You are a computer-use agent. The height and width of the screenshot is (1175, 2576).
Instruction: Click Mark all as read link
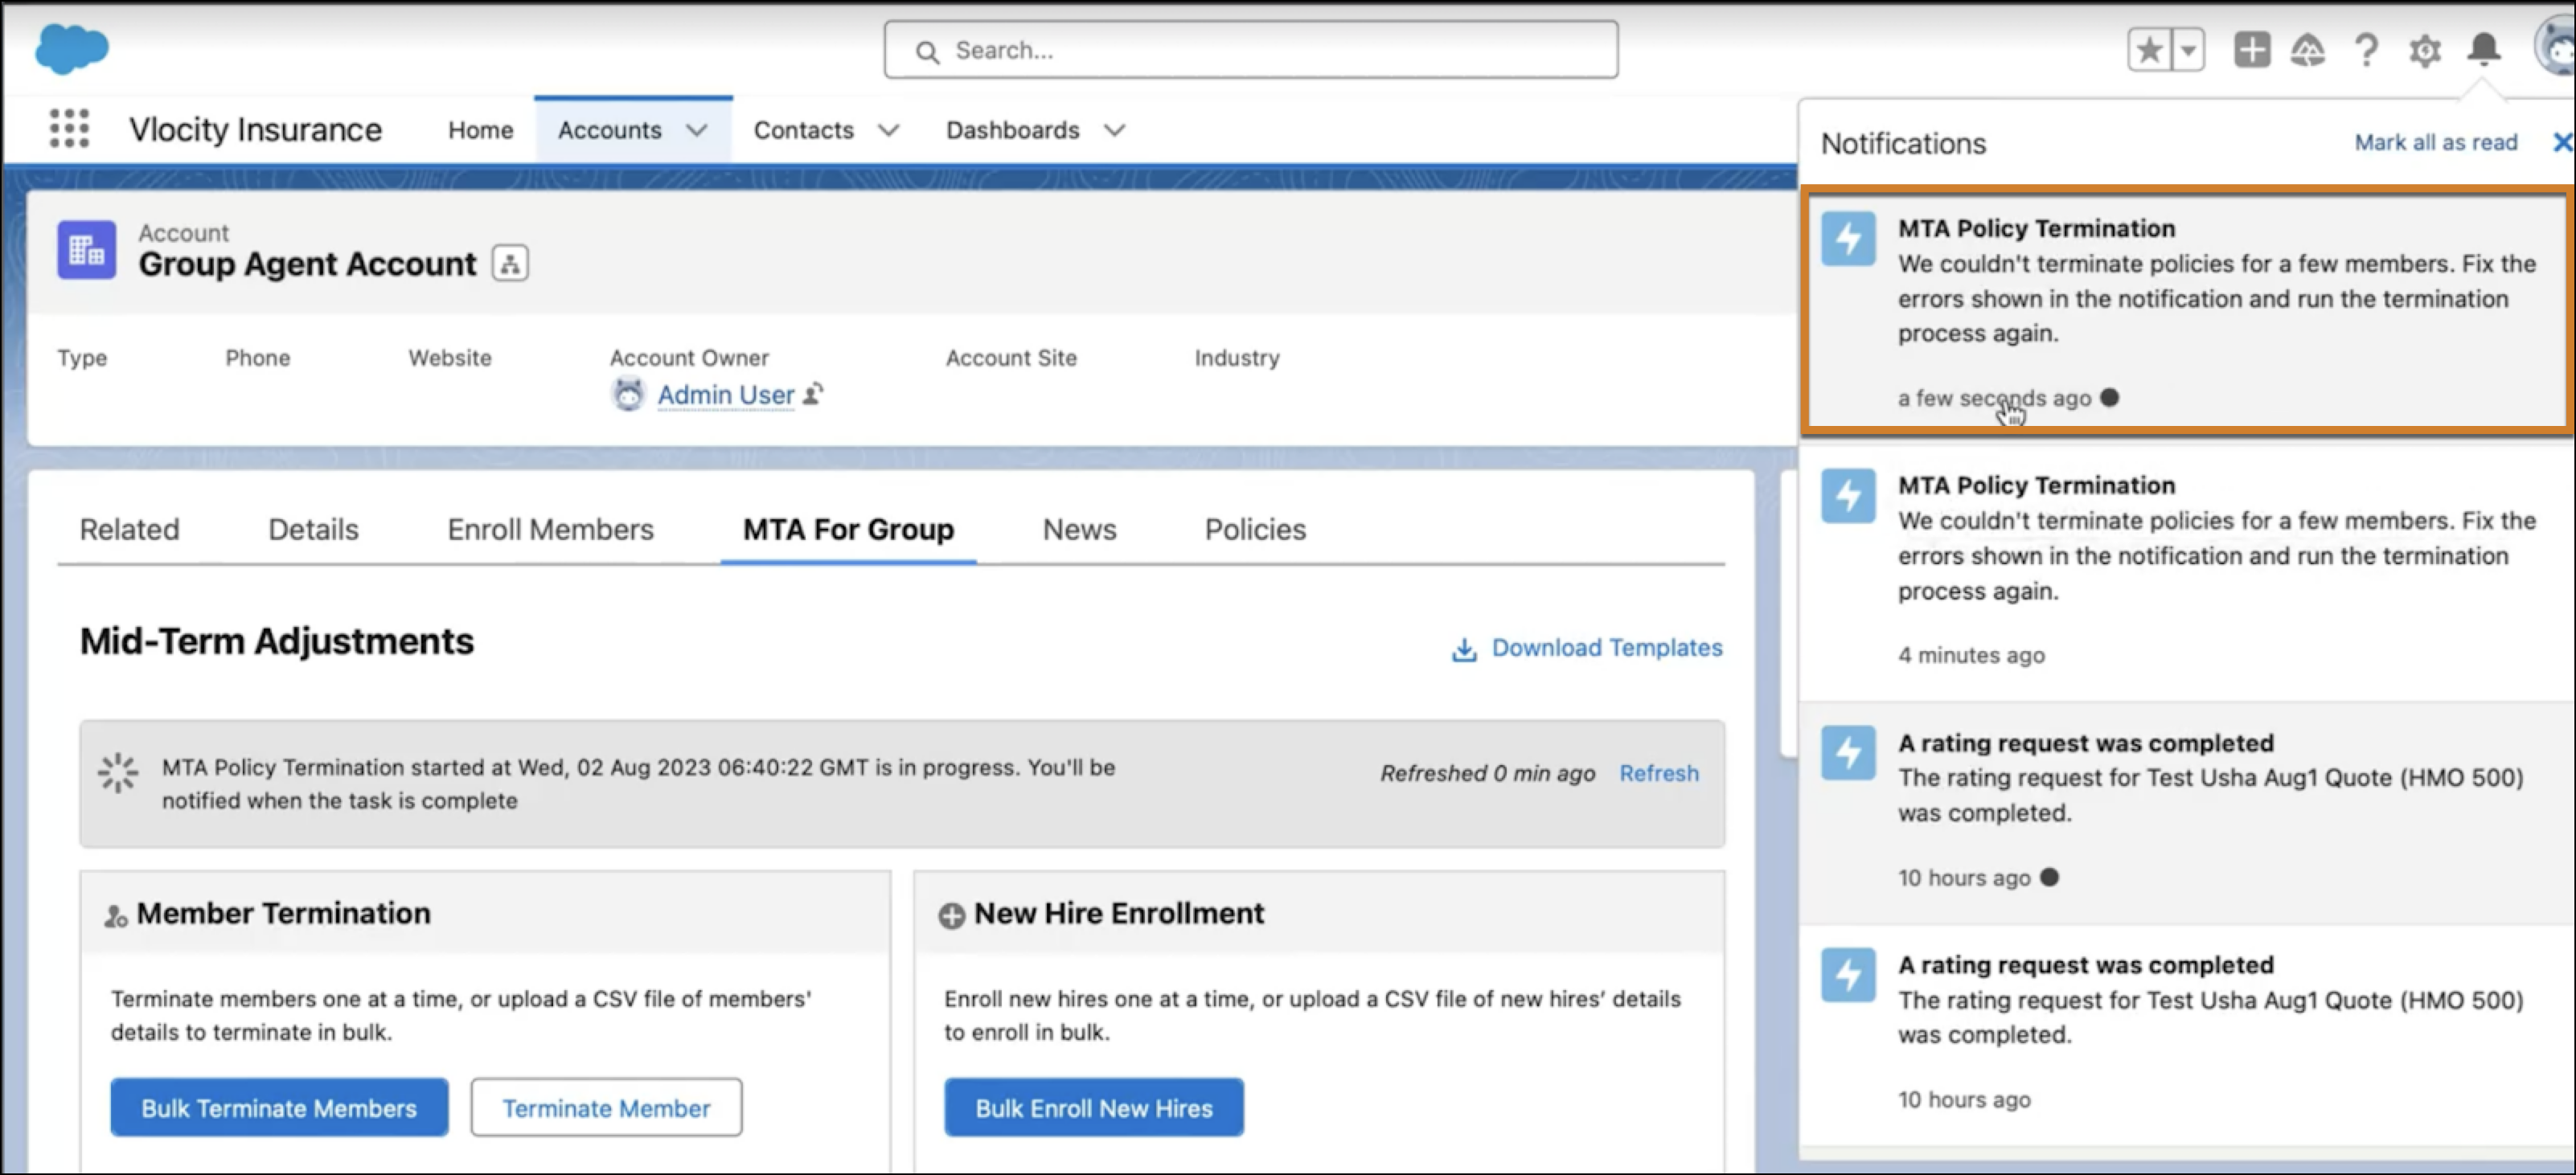[2436, 142]
